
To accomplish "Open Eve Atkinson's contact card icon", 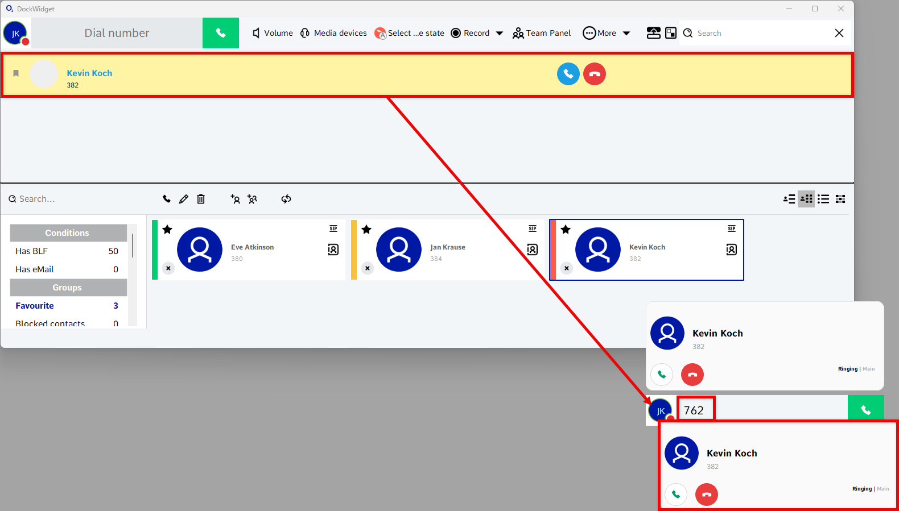I will coord(333,250).
